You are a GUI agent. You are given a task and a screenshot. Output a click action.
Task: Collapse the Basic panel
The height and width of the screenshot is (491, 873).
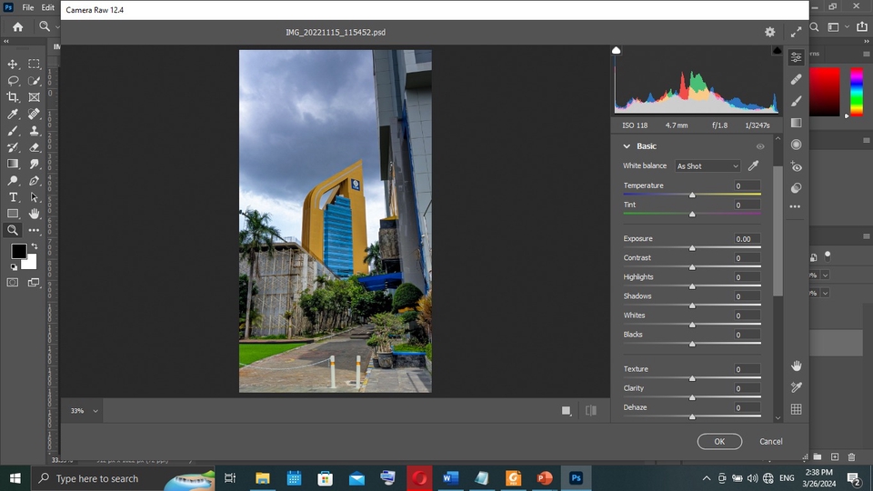coord(627,146)
